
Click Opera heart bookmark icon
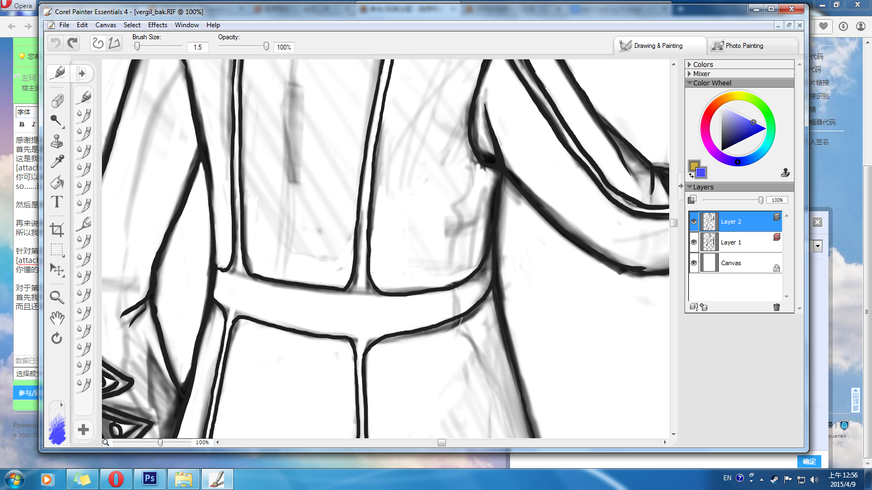(823, 26)
